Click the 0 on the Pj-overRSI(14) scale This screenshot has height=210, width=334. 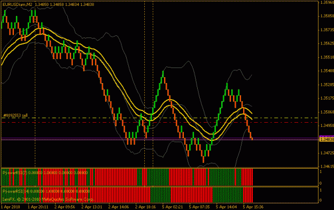tap(321, 200)
